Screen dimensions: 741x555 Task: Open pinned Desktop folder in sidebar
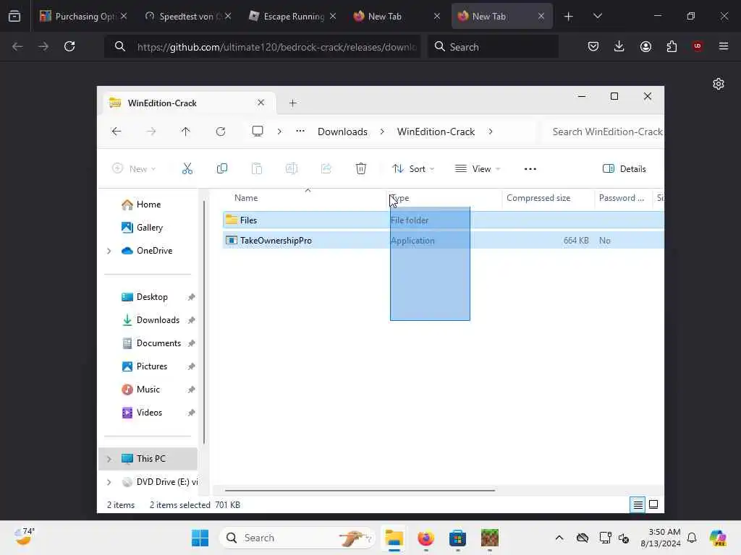152,297
